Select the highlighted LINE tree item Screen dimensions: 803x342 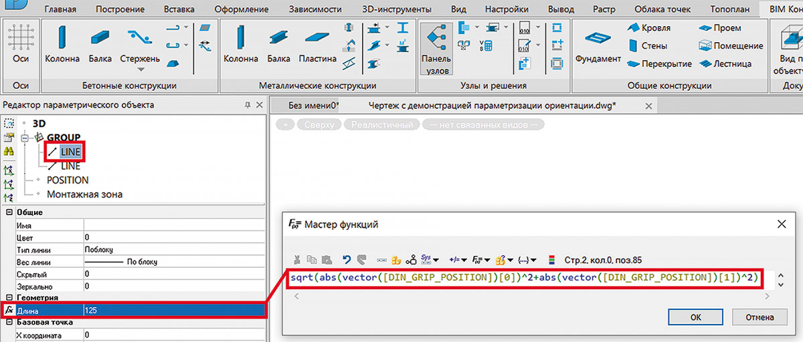pos(70,152)
